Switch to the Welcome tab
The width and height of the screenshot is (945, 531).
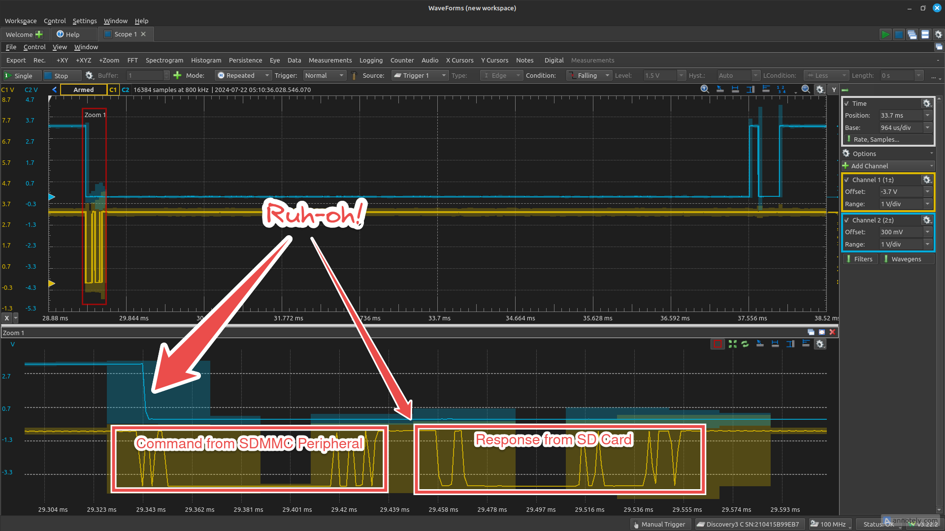[x=24, y=34]
